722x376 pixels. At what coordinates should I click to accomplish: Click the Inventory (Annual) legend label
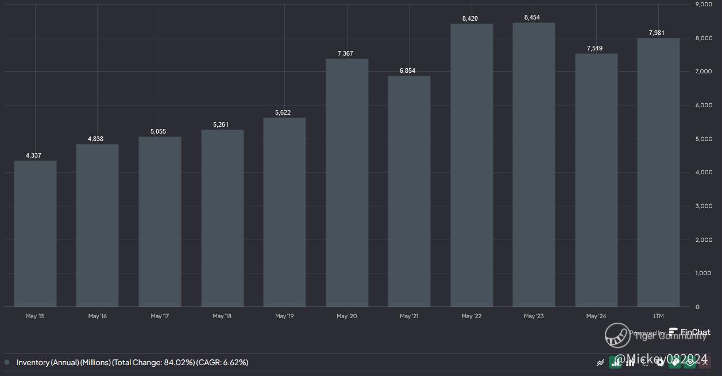click(132, 362)
